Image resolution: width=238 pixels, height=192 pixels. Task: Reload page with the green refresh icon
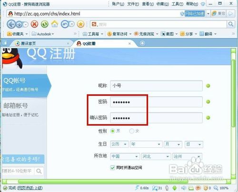[45, 24]
